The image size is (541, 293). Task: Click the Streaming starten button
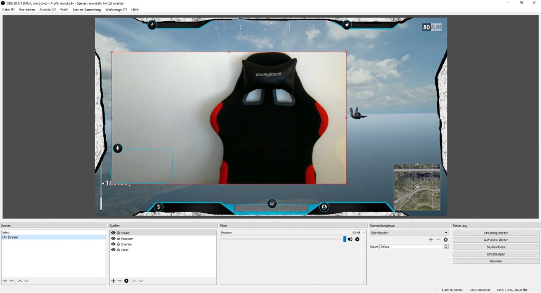point(496,233)
